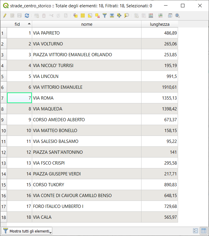Click the delete field icon
Screen dimensions: 209x236
click(144, 16)
